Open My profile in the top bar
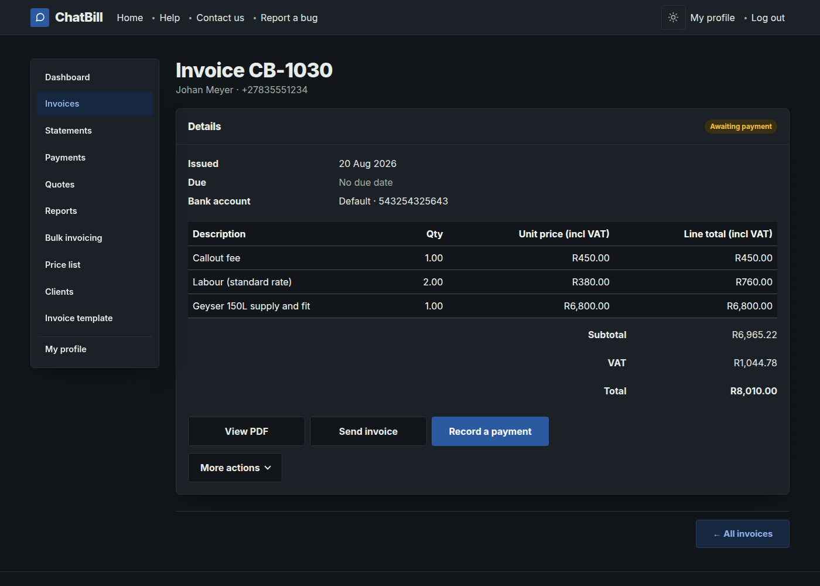The height and width of the screenshot is (586, 820). pyautogui.click(x=713, y=18)
